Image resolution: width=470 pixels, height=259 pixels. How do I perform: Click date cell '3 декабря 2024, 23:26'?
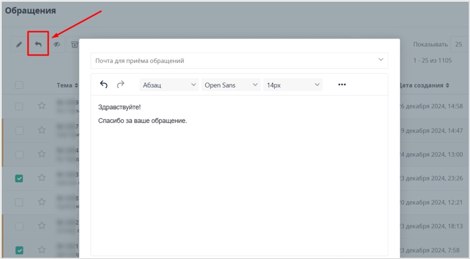click(431, 179)
